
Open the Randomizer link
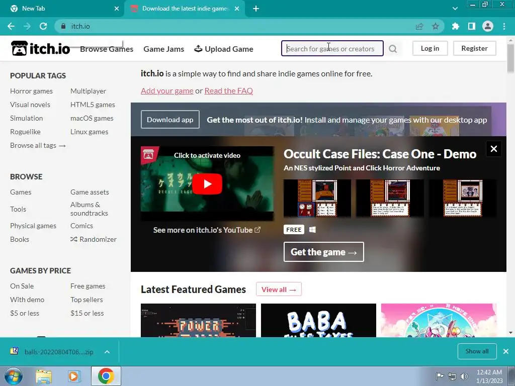93,239
